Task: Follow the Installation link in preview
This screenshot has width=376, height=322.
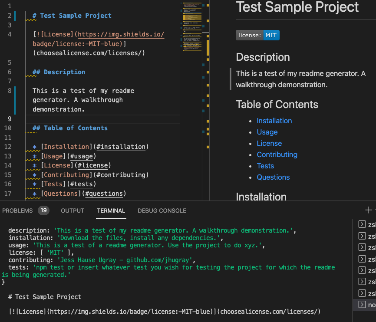Action: 274,121
